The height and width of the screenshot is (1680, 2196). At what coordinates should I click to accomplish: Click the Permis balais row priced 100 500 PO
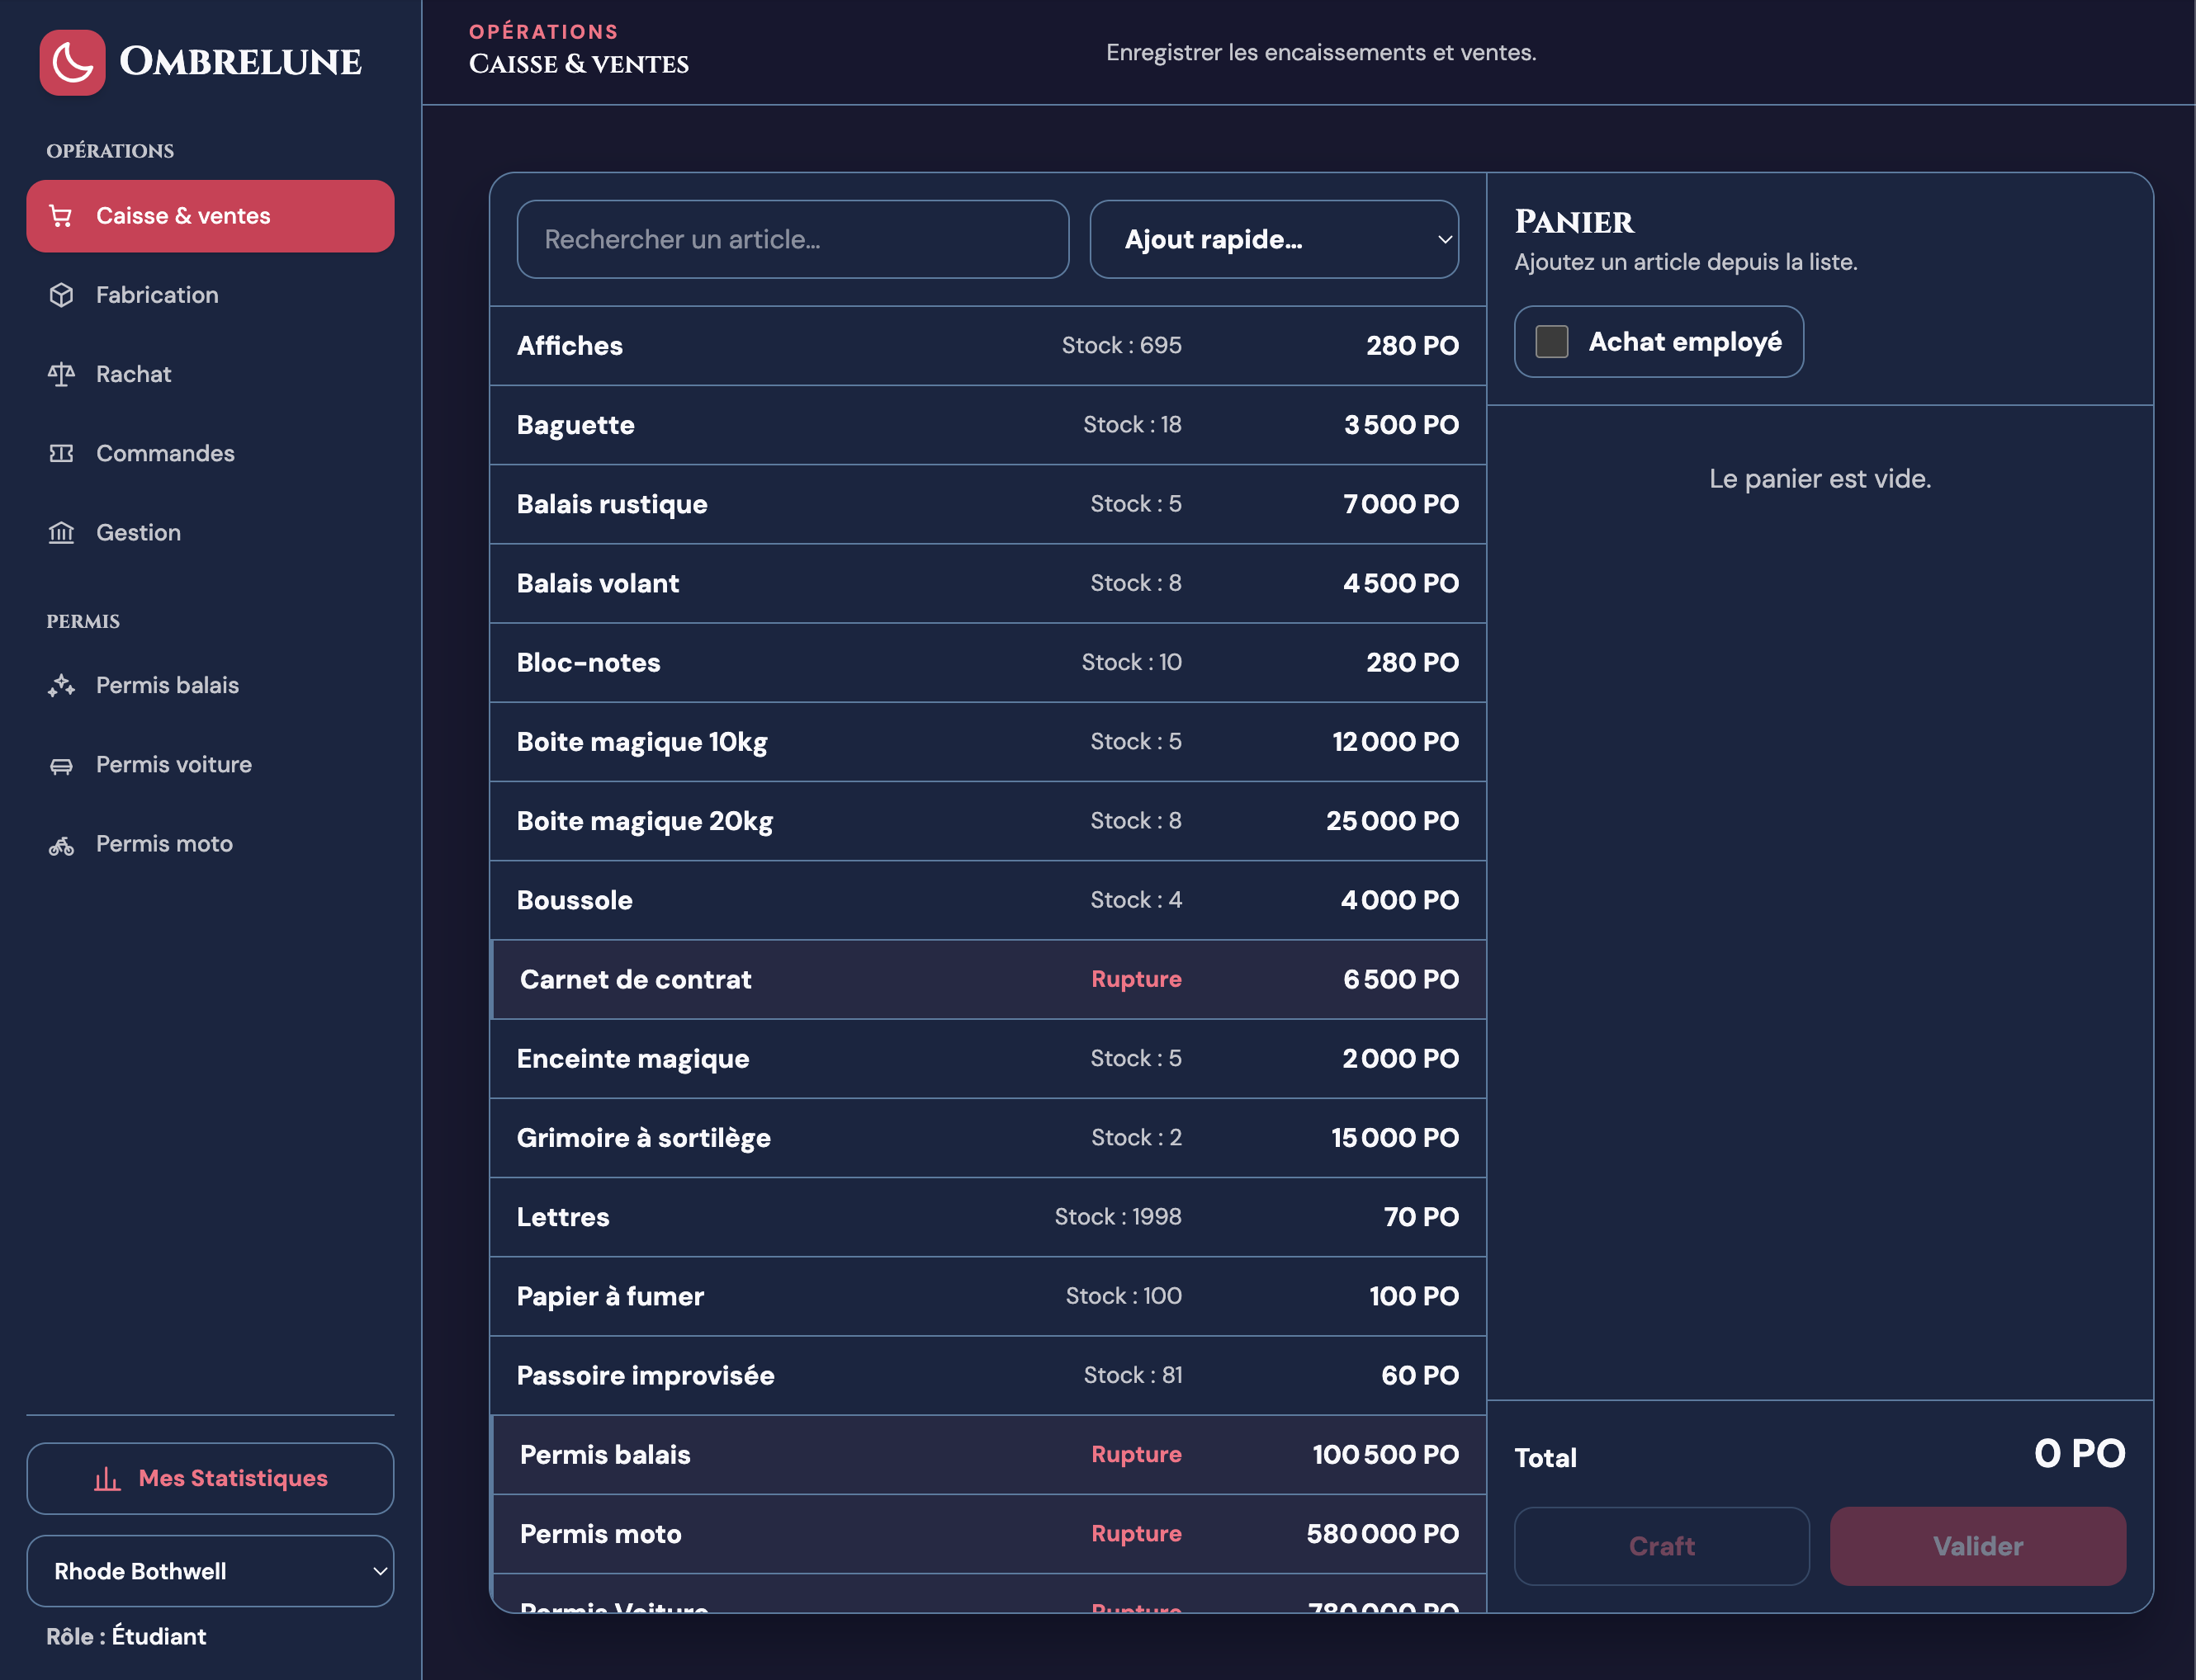pyautogui.click(x=987, y=1454)
